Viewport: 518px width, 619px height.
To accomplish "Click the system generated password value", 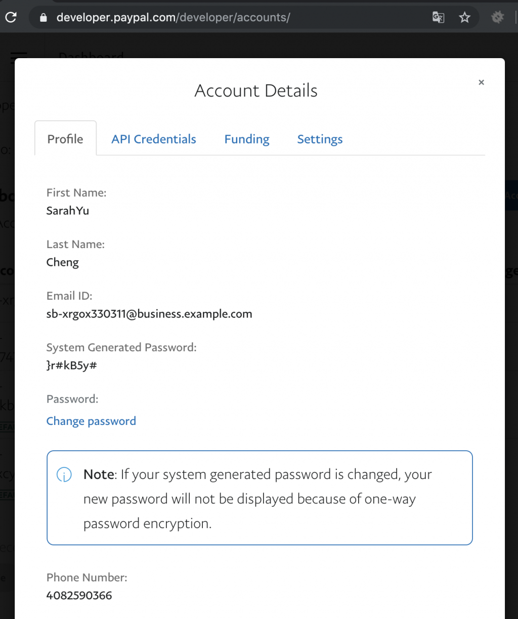I will (x=71, y=365).
